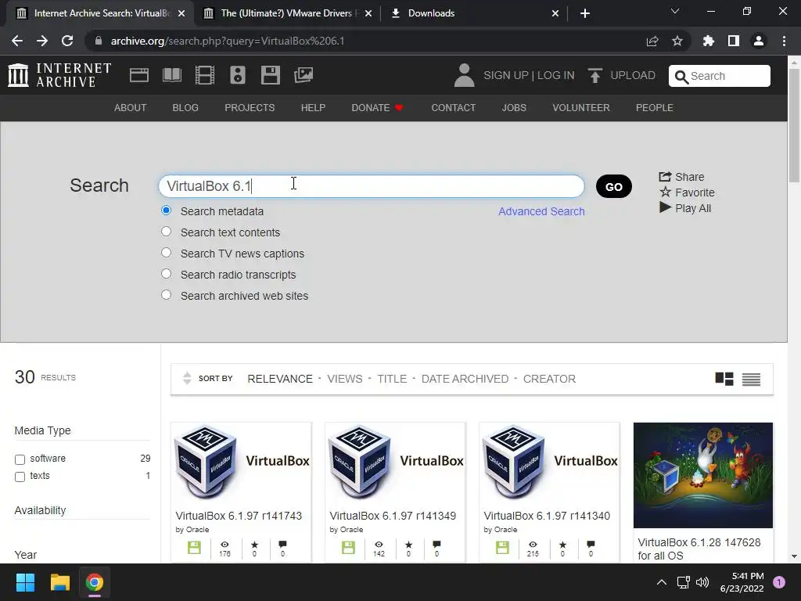Reload the page
Viewport: 801px width, 601px height.
[x=67, y=41]
